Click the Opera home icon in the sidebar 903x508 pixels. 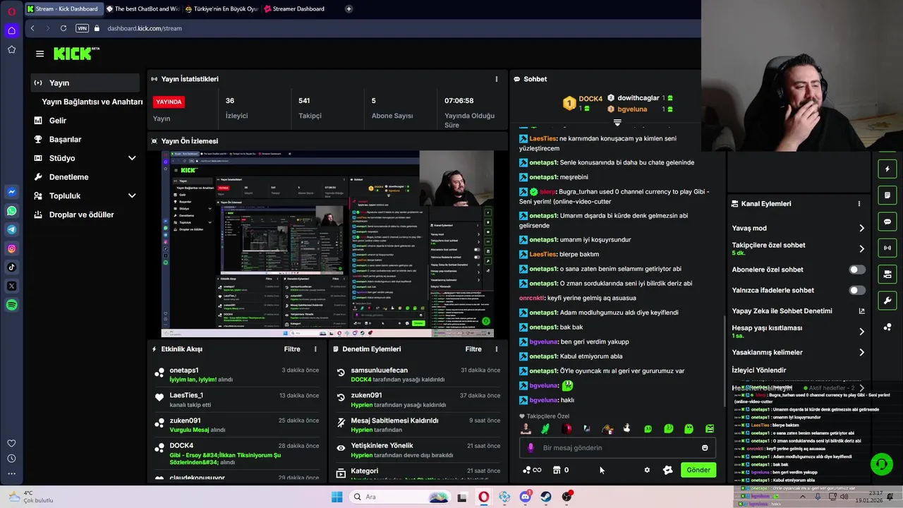(11, 30)
